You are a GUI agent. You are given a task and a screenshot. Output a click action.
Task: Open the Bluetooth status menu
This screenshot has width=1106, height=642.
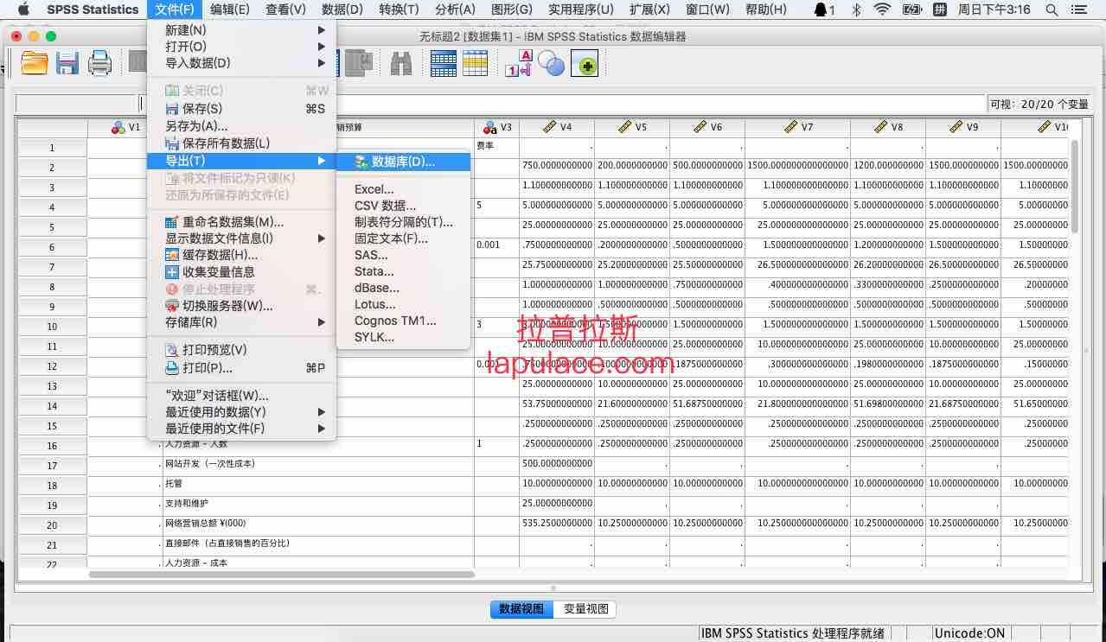coord(856,10)
